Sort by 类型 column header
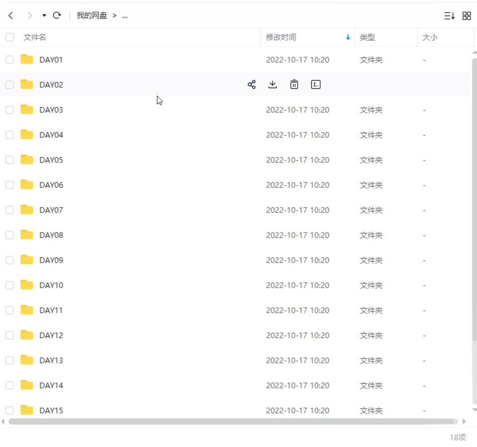Screen dimensions: 477x447 [367, 37]
